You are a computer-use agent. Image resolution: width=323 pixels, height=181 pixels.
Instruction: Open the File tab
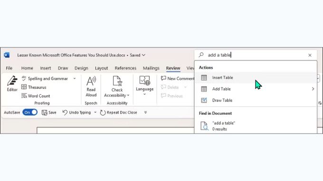click(9, 68)
